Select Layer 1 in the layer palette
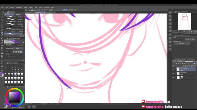The height and width of the screenshot is (110, 197). tap(186, 73)
